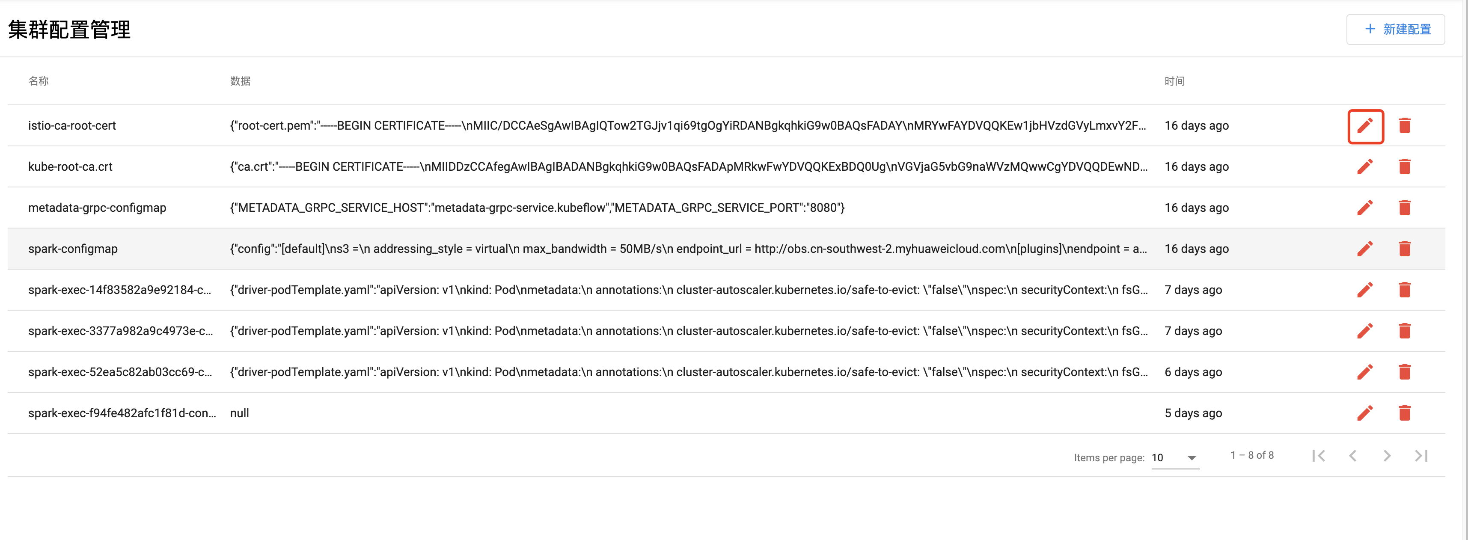Select the spark-configmap row name
1468x540 pixels.
pos(73,249)
